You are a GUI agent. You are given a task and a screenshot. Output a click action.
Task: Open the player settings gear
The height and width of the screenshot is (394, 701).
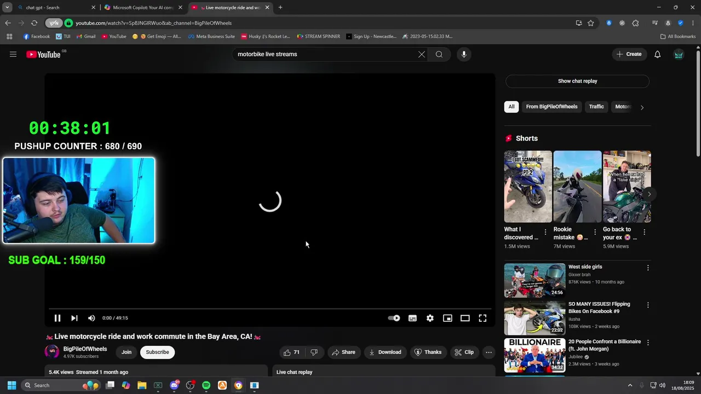(x=430, y=318)
